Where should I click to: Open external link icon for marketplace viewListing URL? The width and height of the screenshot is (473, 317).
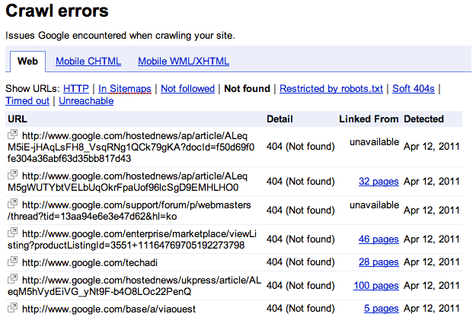(x=13, y=233)
